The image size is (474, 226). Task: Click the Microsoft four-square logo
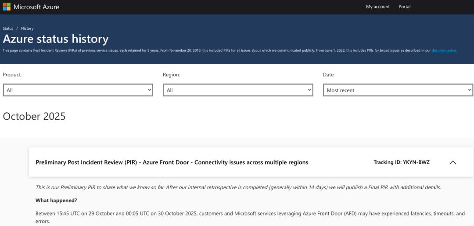(7, 7)
